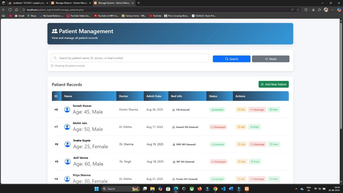This screenshot has width=343, height=193.
Task: Click the blue Search button
Action: pos(231,59)
